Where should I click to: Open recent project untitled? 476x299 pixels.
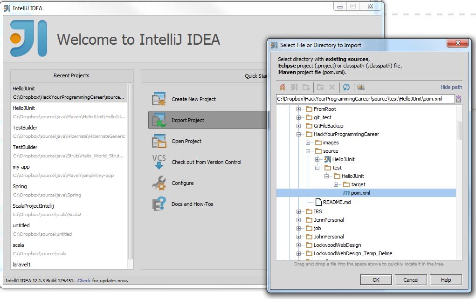point(69,230)
